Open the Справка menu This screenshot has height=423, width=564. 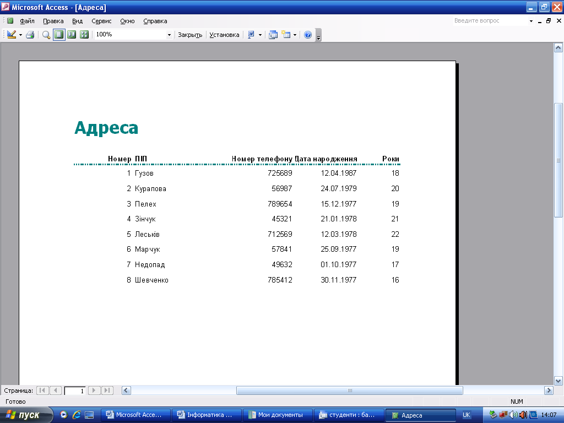coord(155,21)
